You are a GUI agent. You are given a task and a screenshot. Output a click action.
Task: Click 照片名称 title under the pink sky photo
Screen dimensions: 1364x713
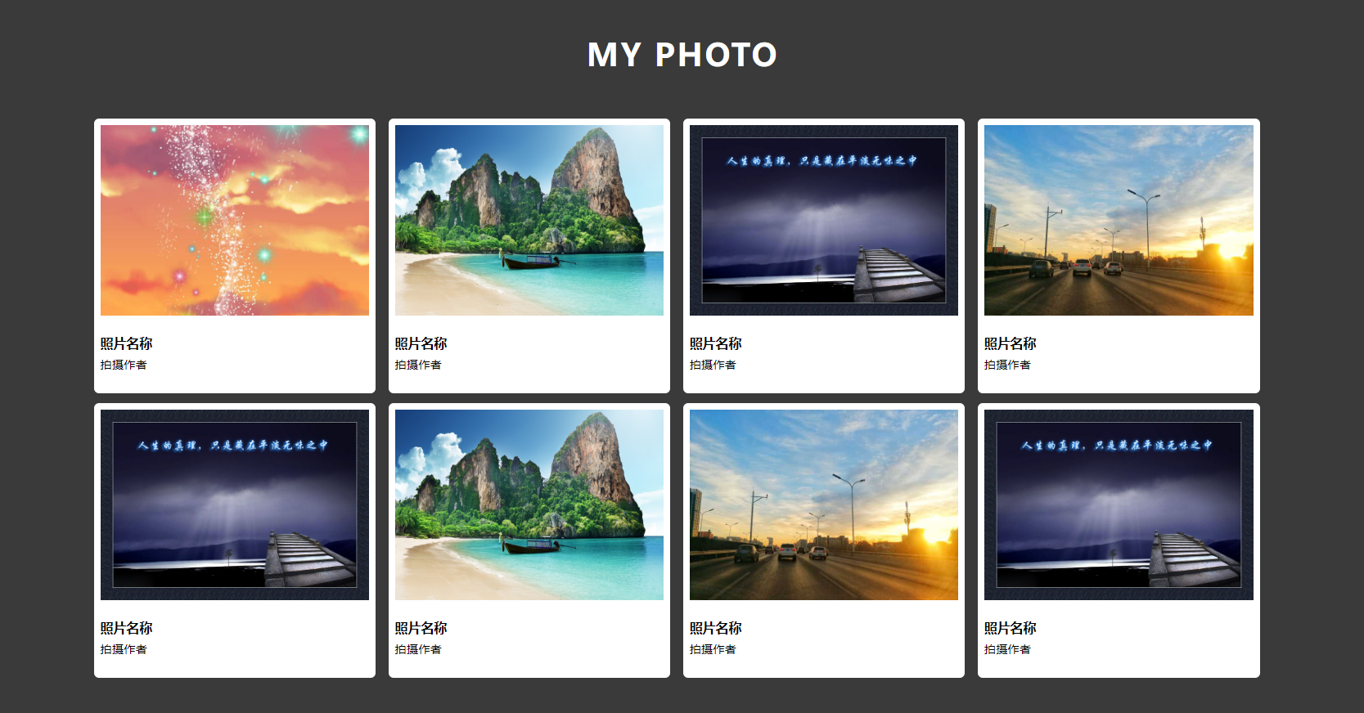click(x=127, y=343)
